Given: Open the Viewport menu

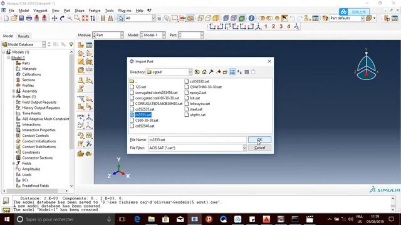Looking at the screenshot, I should click(40, 11).
